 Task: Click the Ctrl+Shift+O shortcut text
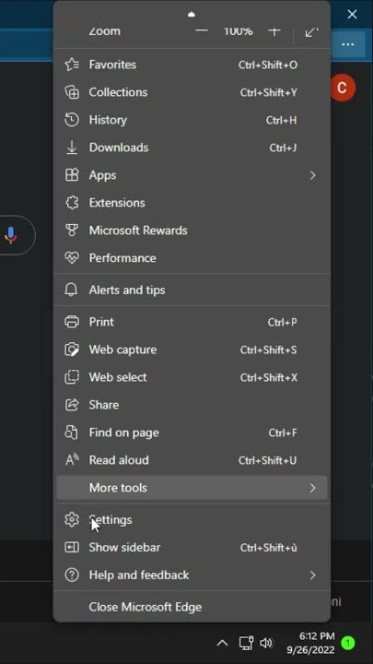tap(268, 65)
